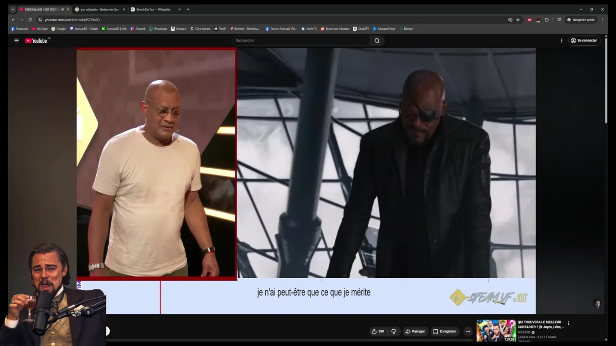Open the flemmix bookmark

pos(244,29)
